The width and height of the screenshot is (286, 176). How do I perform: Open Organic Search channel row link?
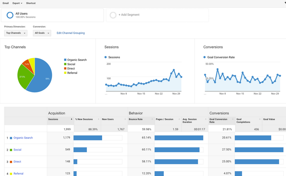23,138
